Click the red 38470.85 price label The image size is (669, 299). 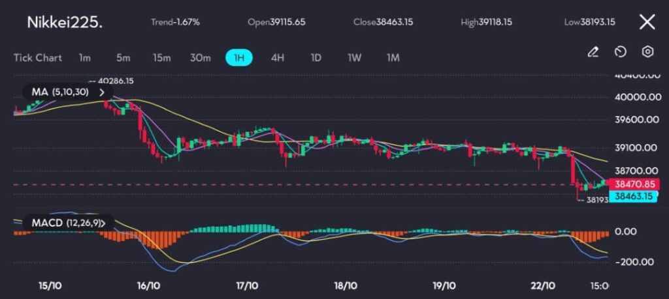click(632, 184)
